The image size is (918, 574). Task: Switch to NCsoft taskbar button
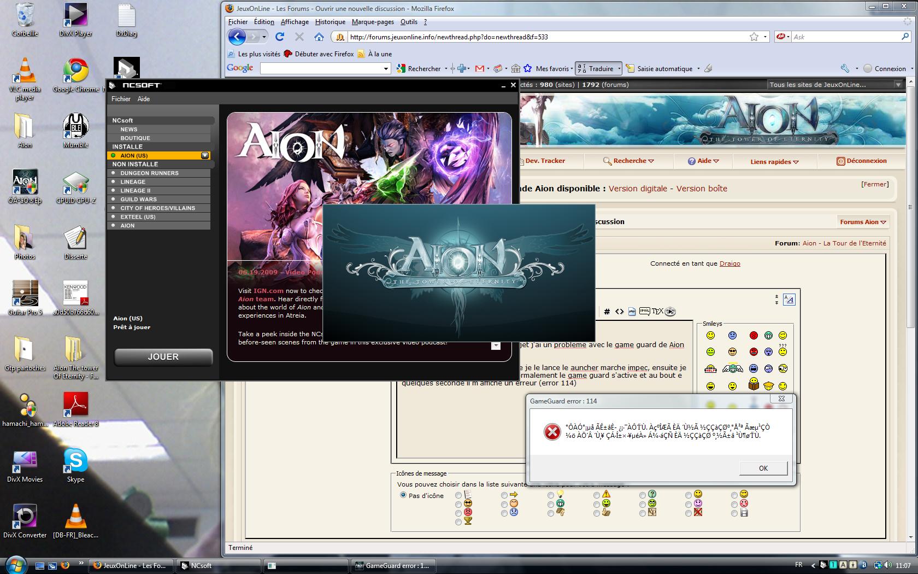(219, 566)
